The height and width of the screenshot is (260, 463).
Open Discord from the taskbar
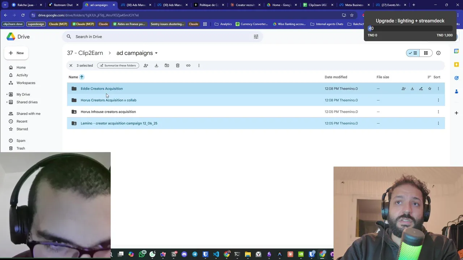tap(184, 254)
